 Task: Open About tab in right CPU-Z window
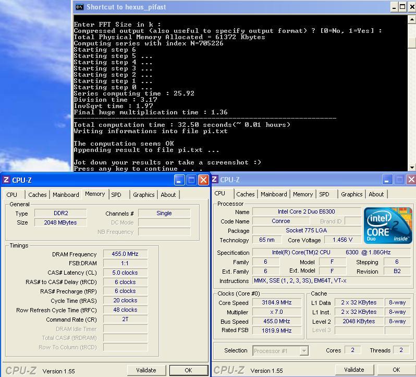pyautogui.click(x=376, y=194)
